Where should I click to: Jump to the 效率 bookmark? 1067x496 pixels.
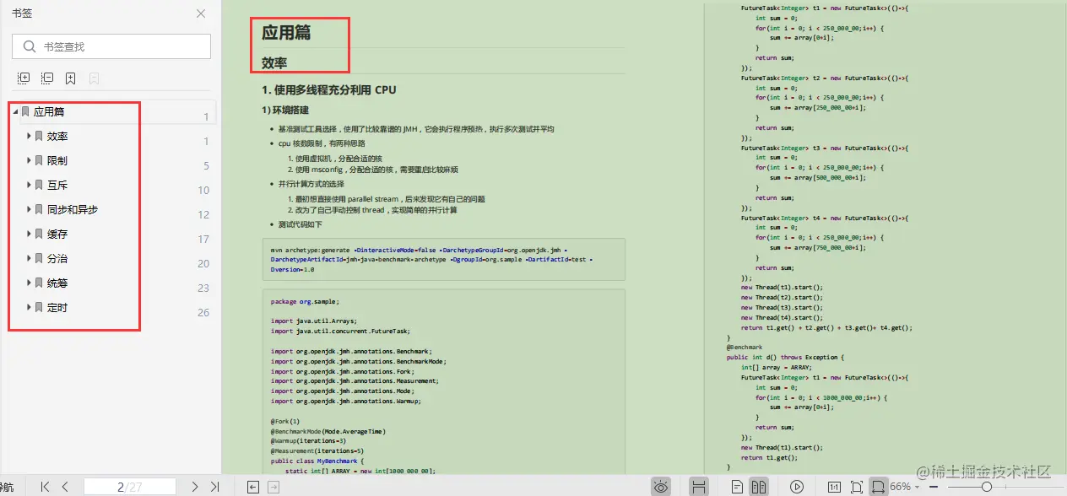(x=57, y=135)
